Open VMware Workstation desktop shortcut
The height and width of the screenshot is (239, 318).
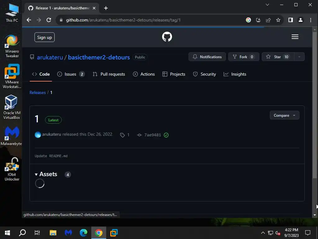tap(12, 77)
